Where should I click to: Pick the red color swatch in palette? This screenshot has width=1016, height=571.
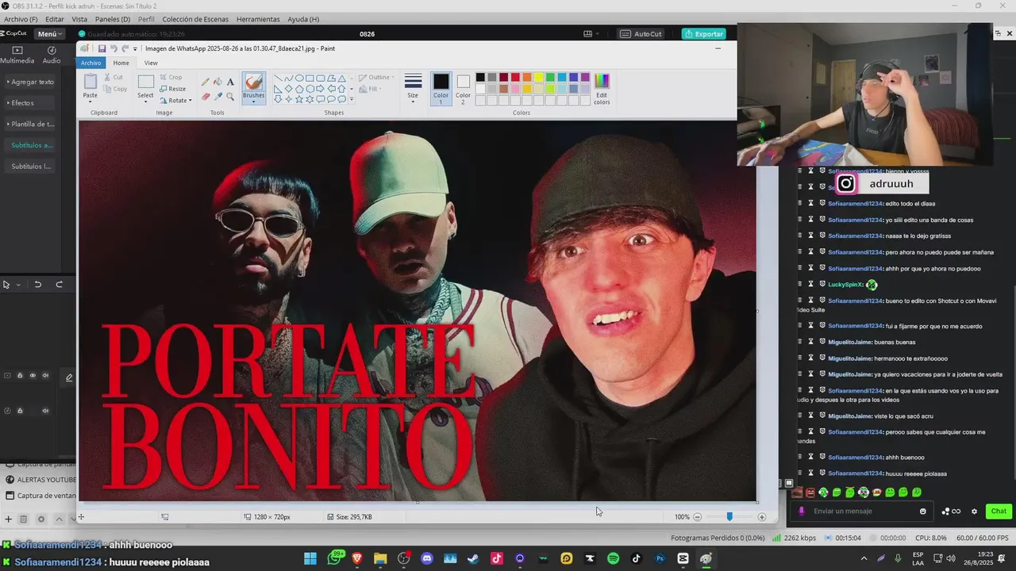point(515,77)
